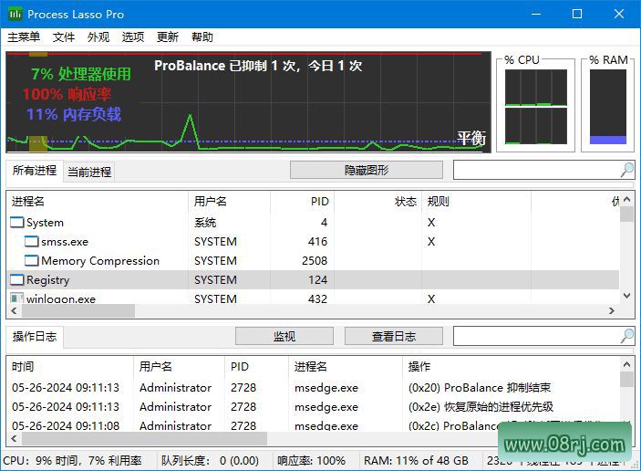Click the Process Lasso title bar app icon
This screenshot has height=471, width=641.
16,14
